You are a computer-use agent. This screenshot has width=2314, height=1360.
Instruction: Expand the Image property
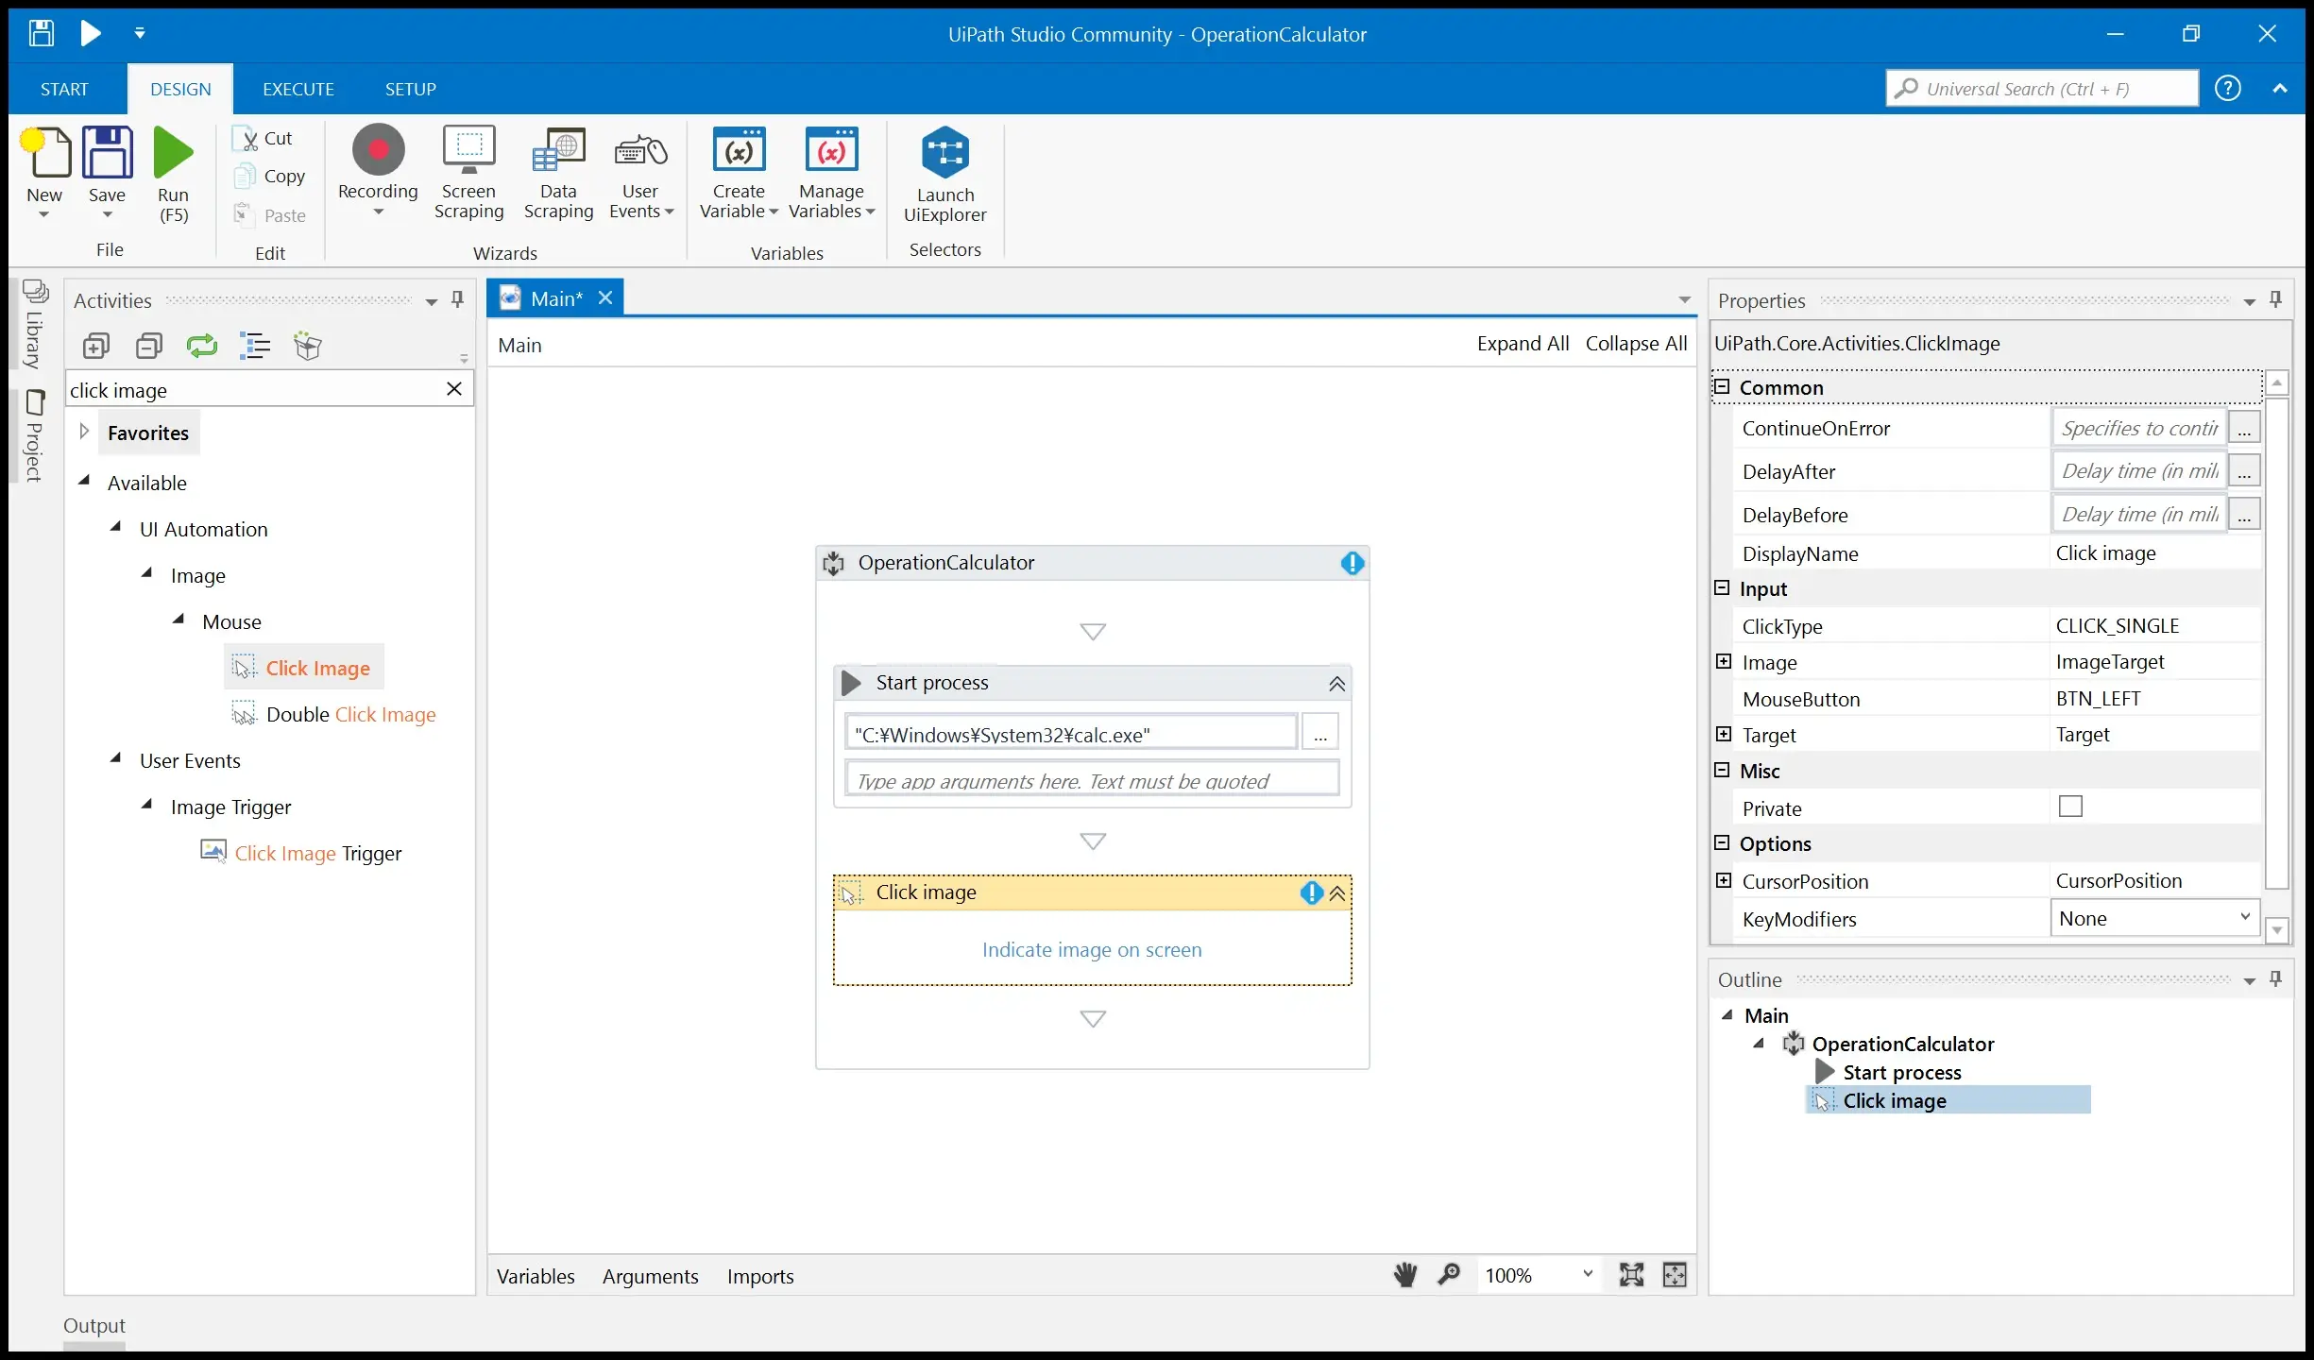coord(1724,662)
